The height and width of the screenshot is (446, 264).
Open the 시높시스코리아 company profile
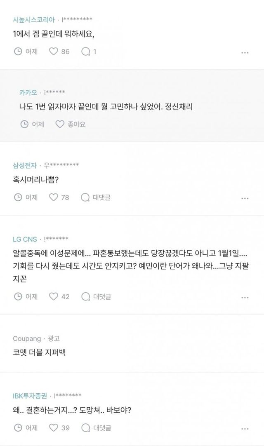(x=33, y=19)
